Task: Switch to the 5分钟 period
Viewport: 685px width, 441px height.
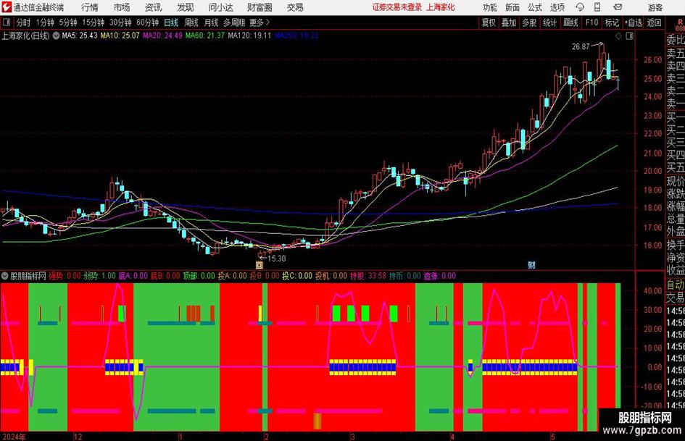Action: [67, 22]
